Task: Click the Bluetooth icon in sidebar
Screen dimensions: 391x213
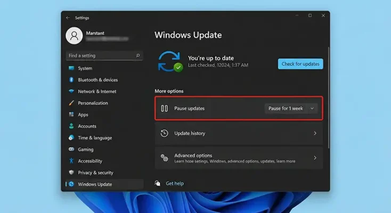Action: point(71,79)
